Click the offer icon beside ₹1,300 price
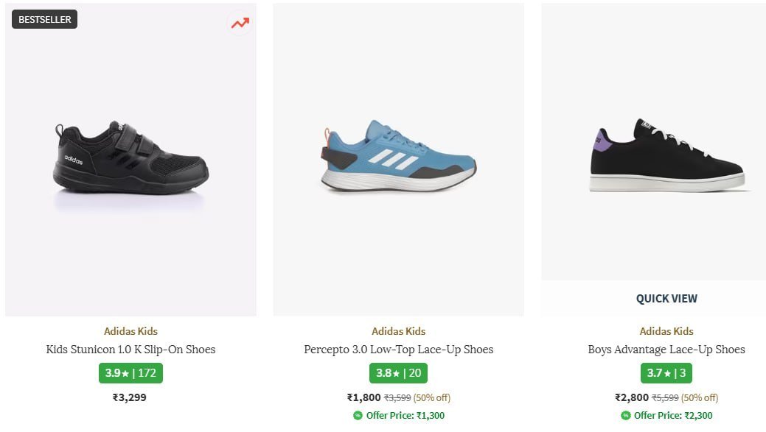766x432 pixels. (x=358, y=416)
